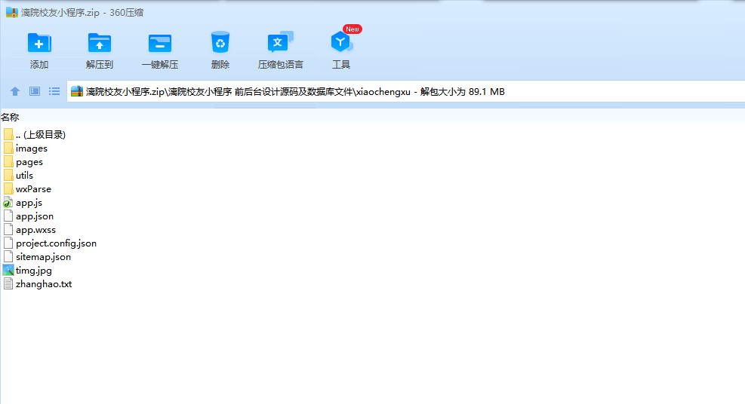Image resolution: width=745 pixels, height=404 pixels.
Task: Go up one level with the up arrow
Action: 15,91
